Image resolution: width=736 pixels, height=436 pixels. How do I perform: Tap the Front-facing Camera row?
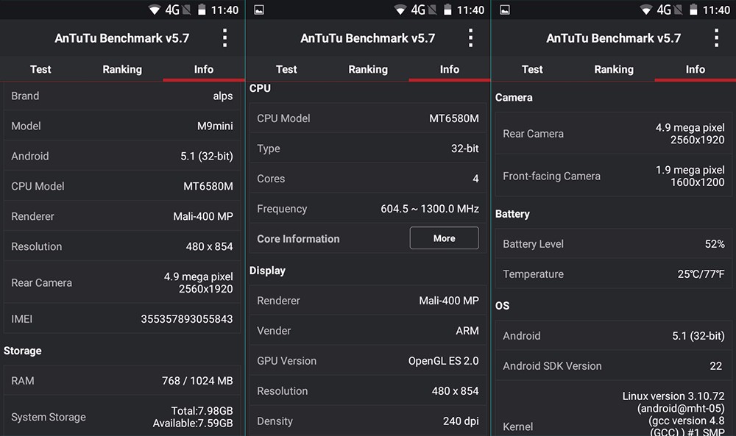(x=614, y=176)
